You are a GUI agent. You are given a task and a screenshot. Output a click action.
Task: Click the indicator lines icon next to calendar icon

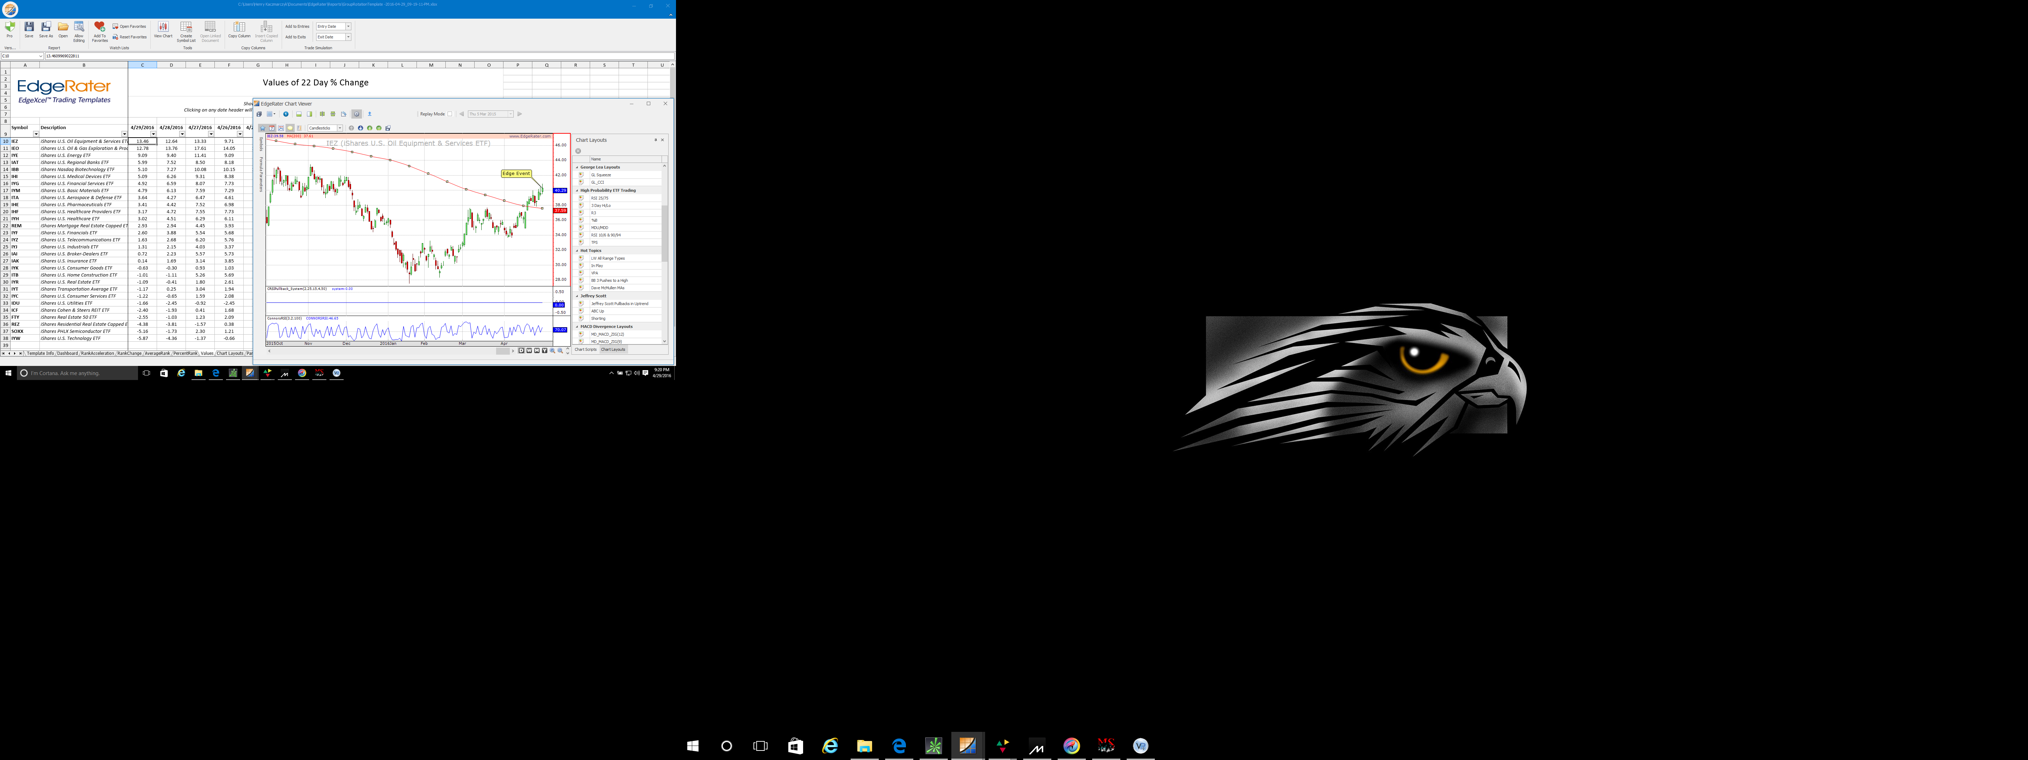click(281, 128)
